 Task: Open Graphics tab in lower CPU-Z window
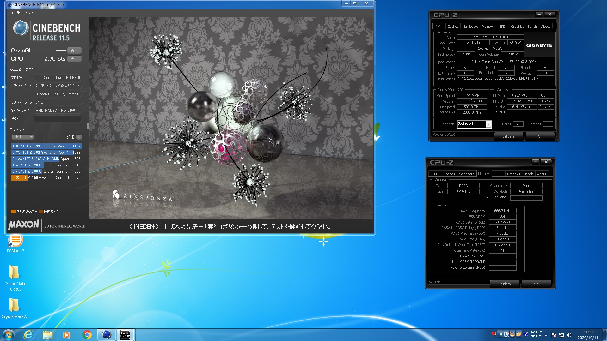513,174
